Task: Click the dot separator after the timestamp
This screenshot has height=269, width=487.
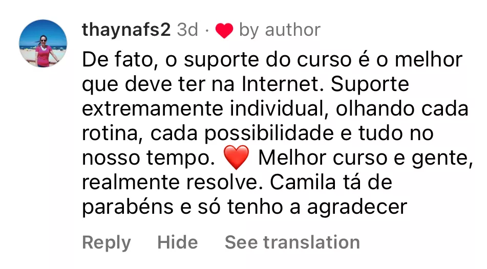Action: pyautogui.click(x=207, y=31)
